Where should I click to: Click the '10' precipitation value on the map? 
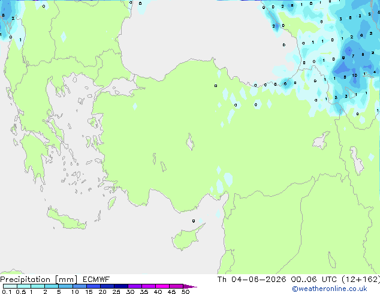(x=355, y=76)
